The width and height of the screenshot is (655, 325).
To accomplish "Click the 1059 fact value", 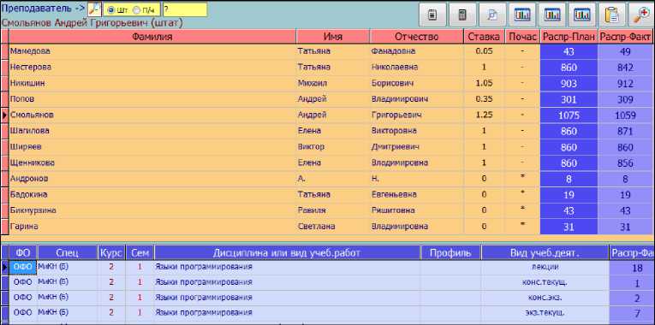I will (x=626, y=115).
